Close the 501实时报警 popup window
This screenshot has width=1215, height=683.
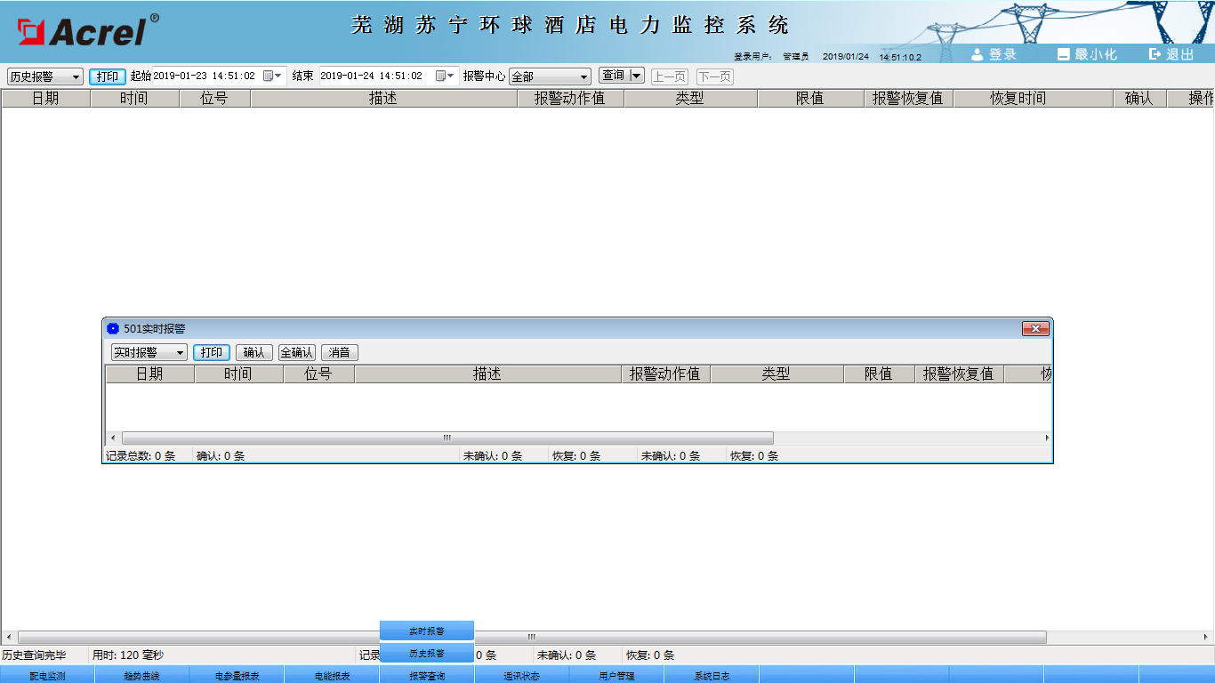[x=1035, y=329]
